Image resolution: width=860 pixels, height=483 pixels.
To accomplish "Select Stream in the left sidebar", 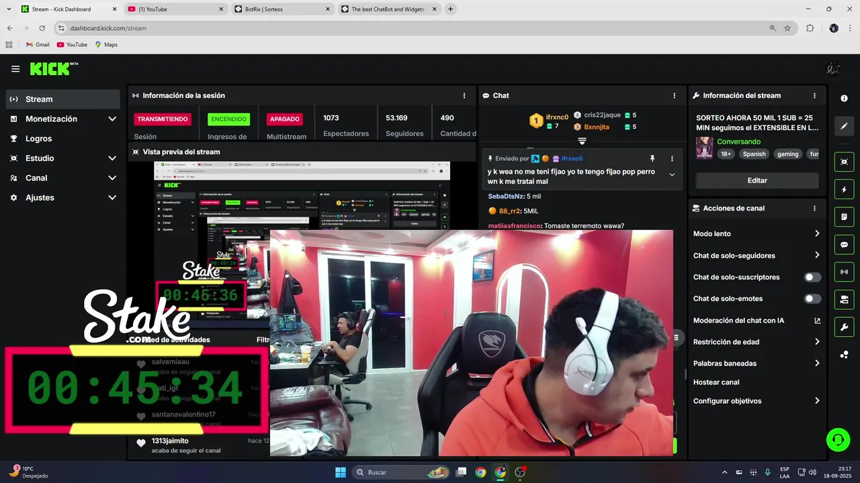I will pos(62,99).
